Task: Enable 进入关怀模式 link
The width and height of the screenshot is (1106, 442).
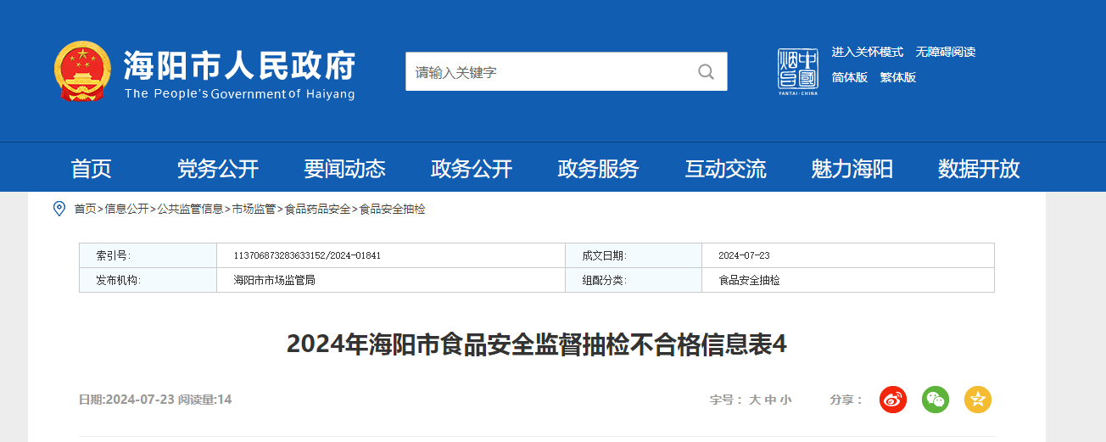Action: coord(867,52)
